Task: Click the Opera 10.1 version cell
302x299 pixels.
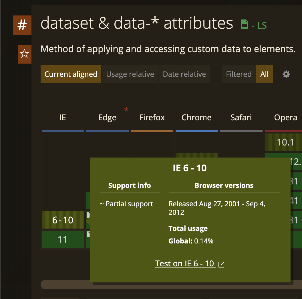Action: point(283,142)
